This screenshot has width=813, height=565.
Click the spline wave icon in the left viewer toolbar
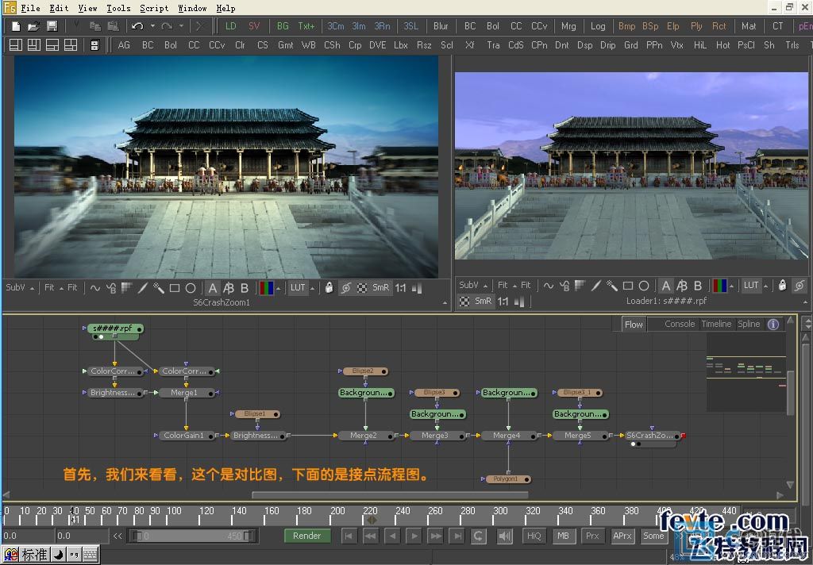[x=95, y=288]
